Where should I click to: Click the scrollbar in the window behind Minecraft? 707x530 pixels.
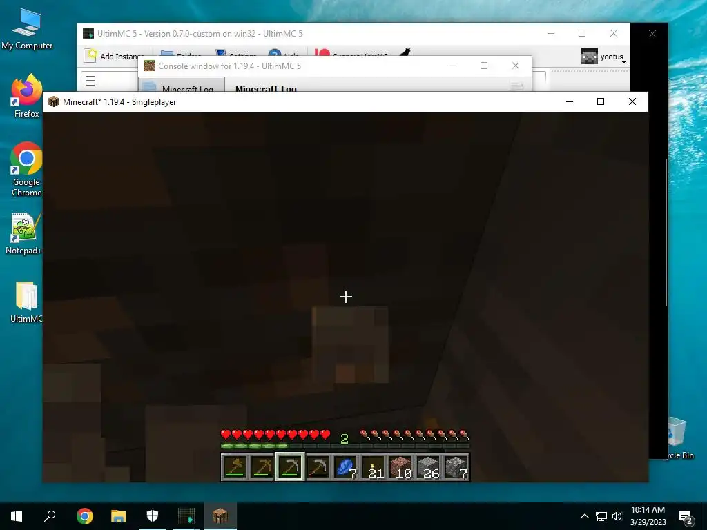666,233
